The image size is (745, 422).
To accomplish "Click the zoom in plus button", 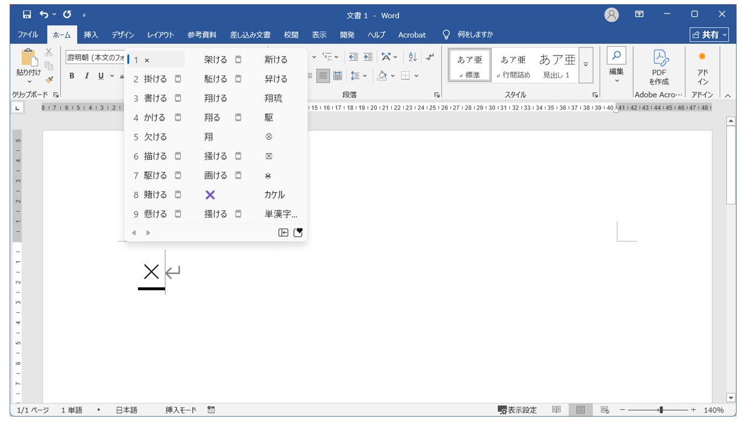I will (x=693, y=410).
